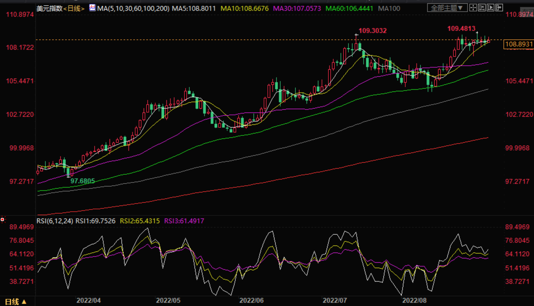Image resolution: width=534 pixels, height=306 pixels.
Task: Click the RSI(6,12,24) indicator label
Action: pos(55,221)
